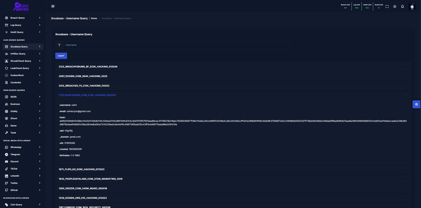Click the WhatsApp icon

pos(7,147)
